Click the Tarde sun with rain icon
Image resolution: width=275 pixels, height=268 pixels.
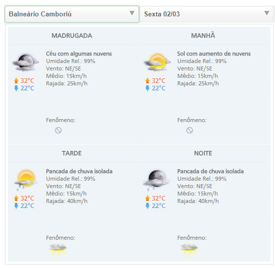[26, 180]
